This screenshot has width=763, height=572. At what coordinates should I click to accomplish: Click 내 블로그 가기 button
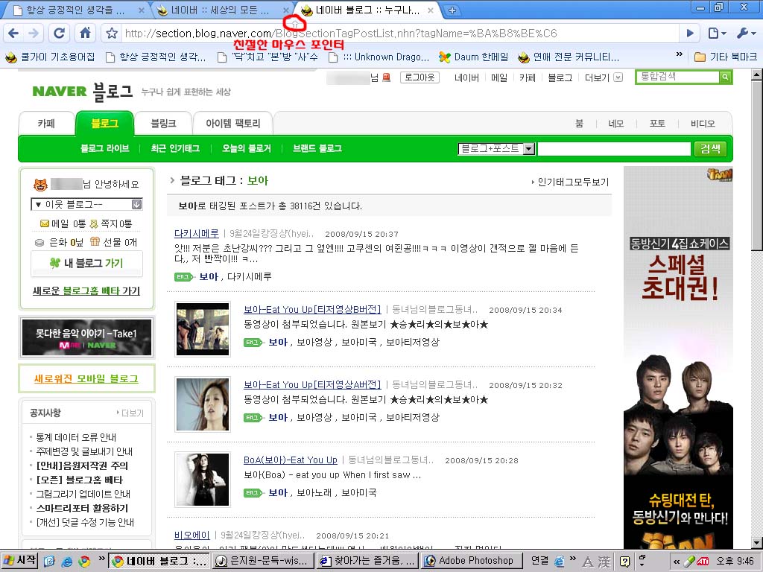[x=86, y=263]
